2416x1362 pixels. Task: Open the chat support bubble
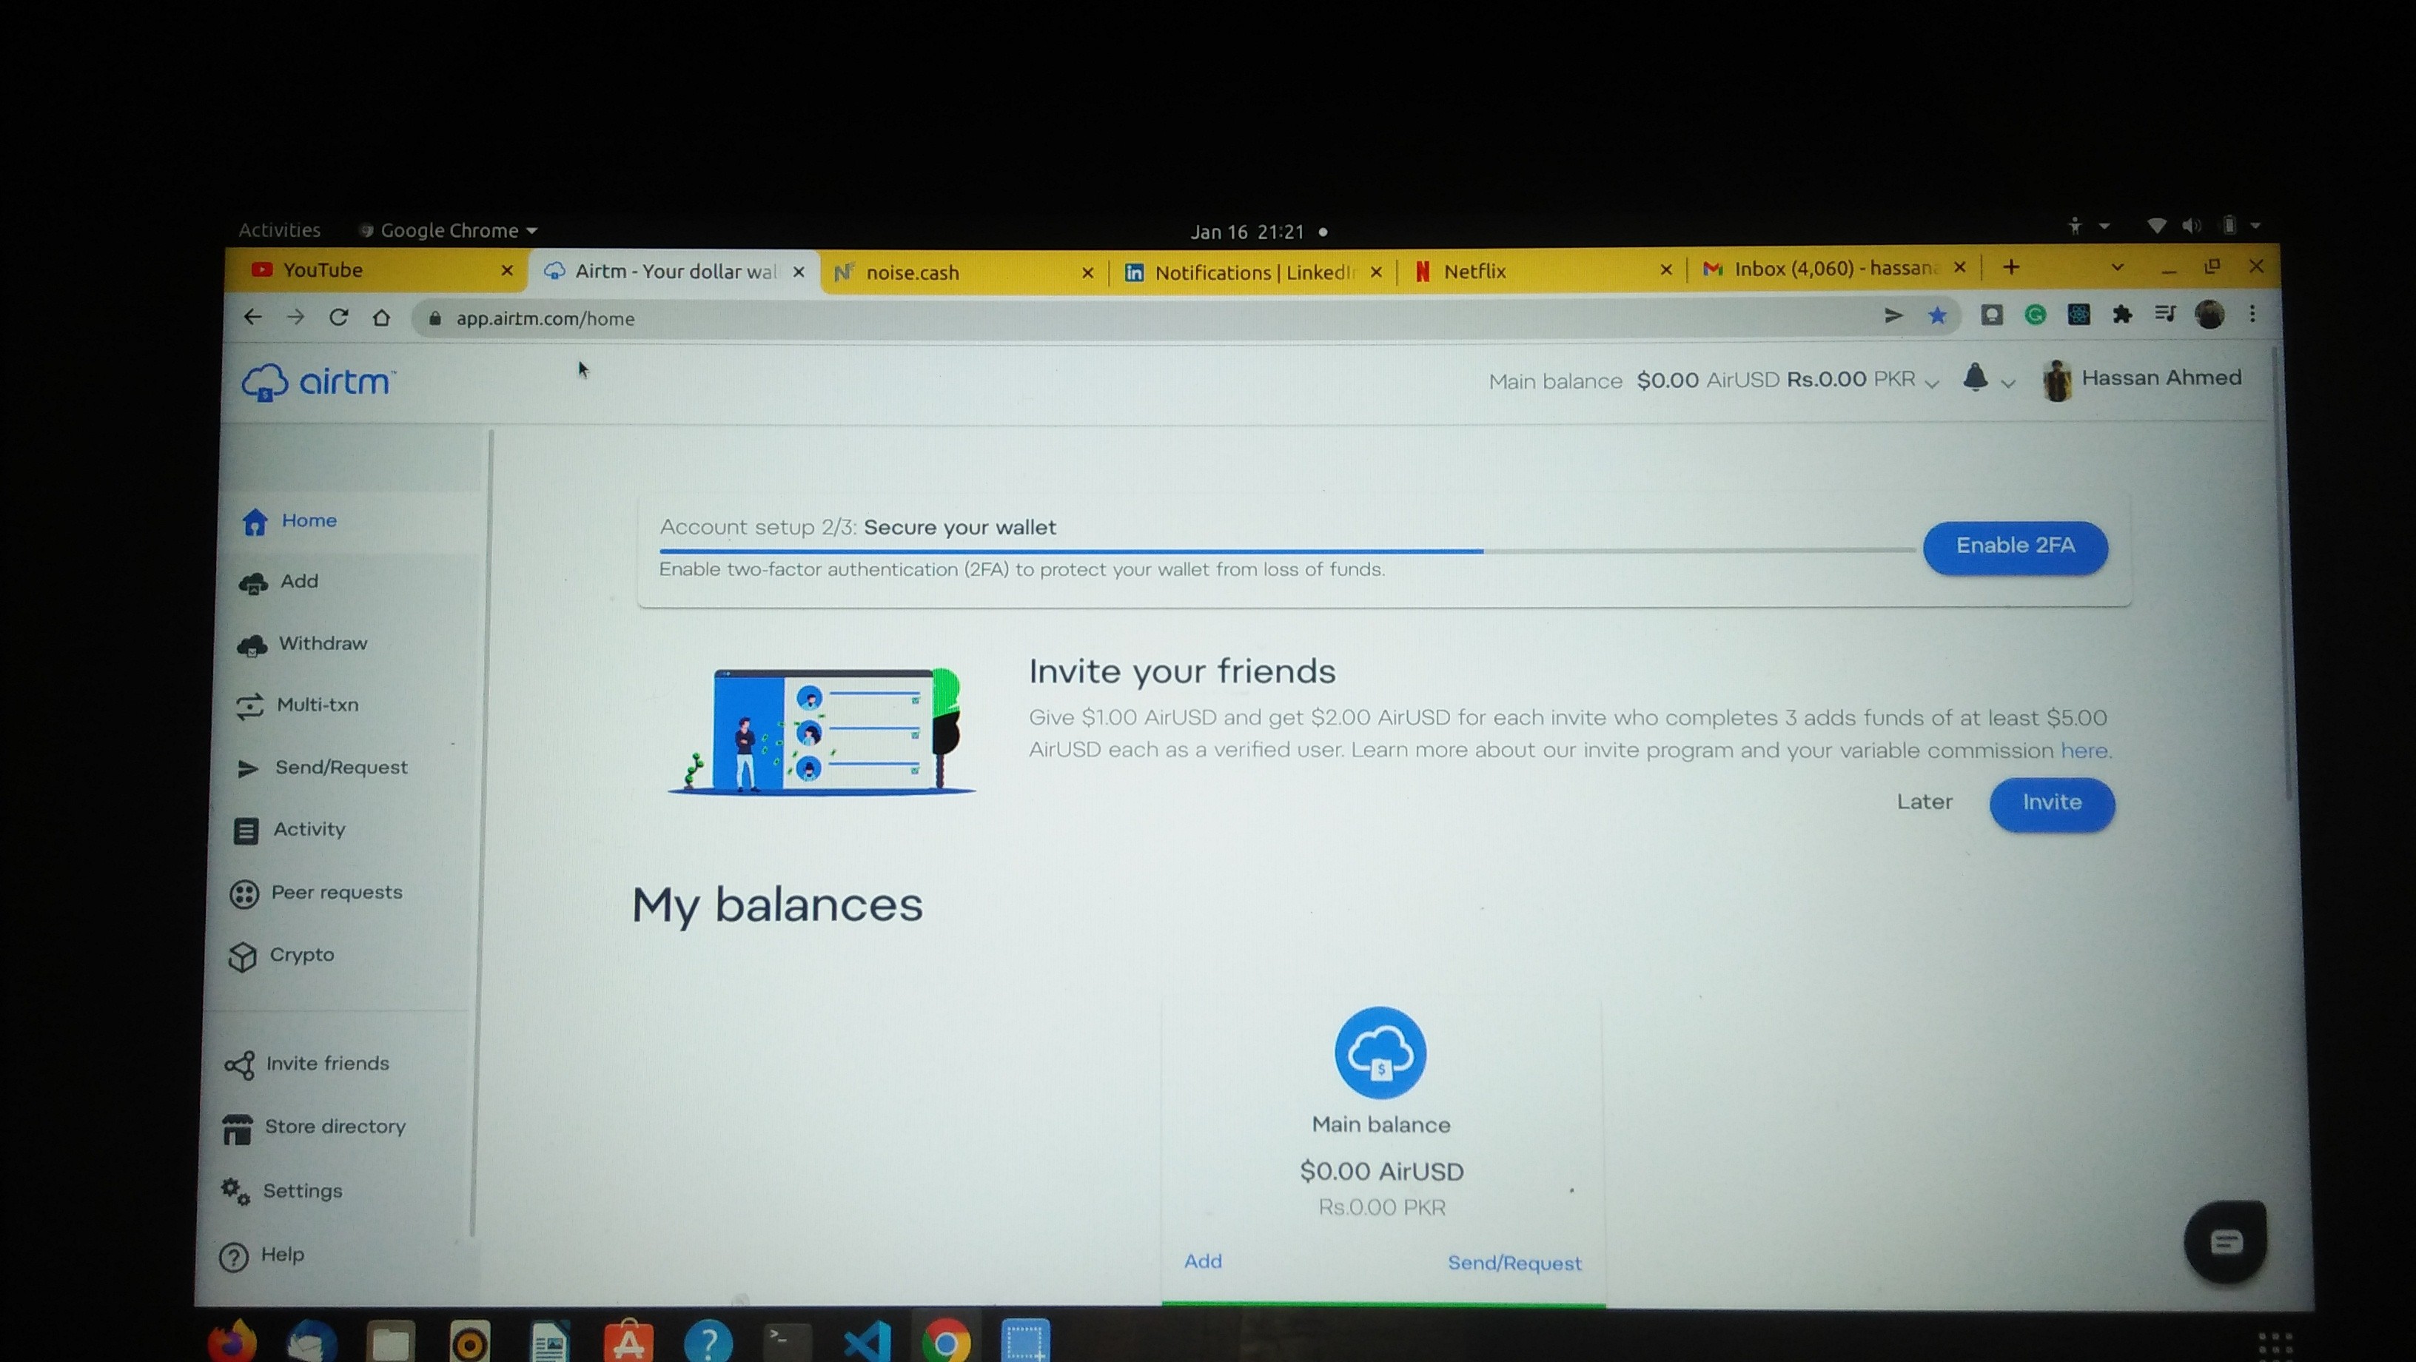pyautogui.click(x=2225, y=1242)
